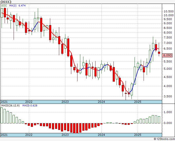Click the 2025 label on MACD panel axis
This screenshot has width=175, height=141.
[x=138, y=135]
